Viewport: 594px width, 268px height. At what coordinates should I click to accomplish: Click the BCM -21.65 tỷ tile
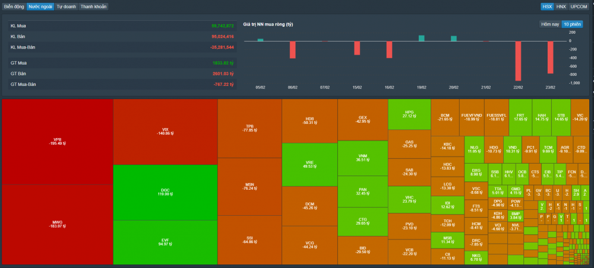pos(445,117)
